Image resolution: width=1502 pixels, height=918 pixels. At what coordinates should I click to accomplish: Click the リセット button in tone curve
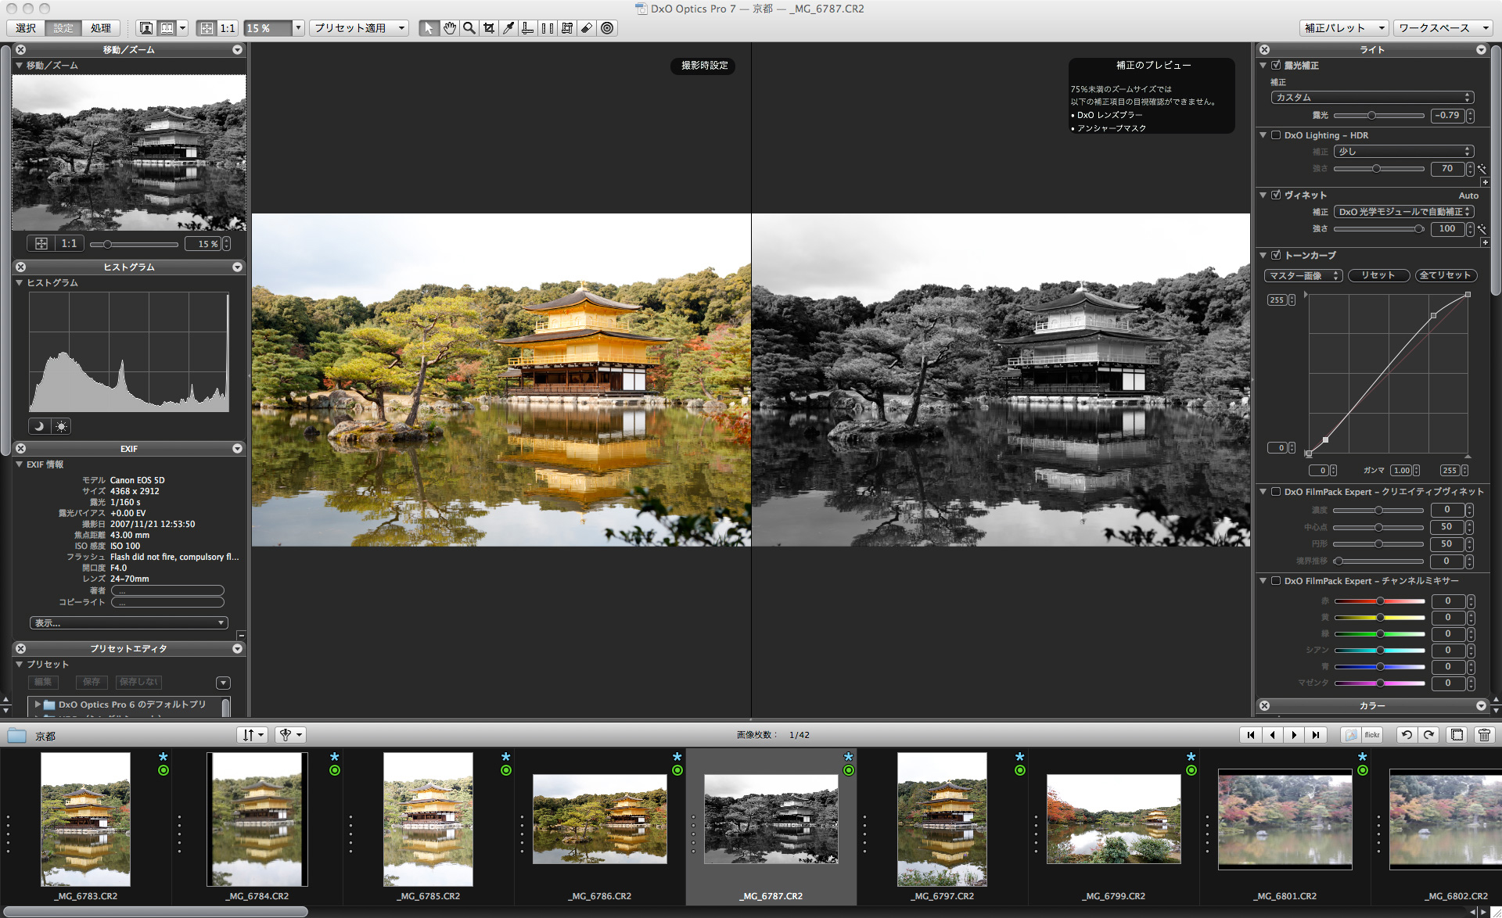1378,275
